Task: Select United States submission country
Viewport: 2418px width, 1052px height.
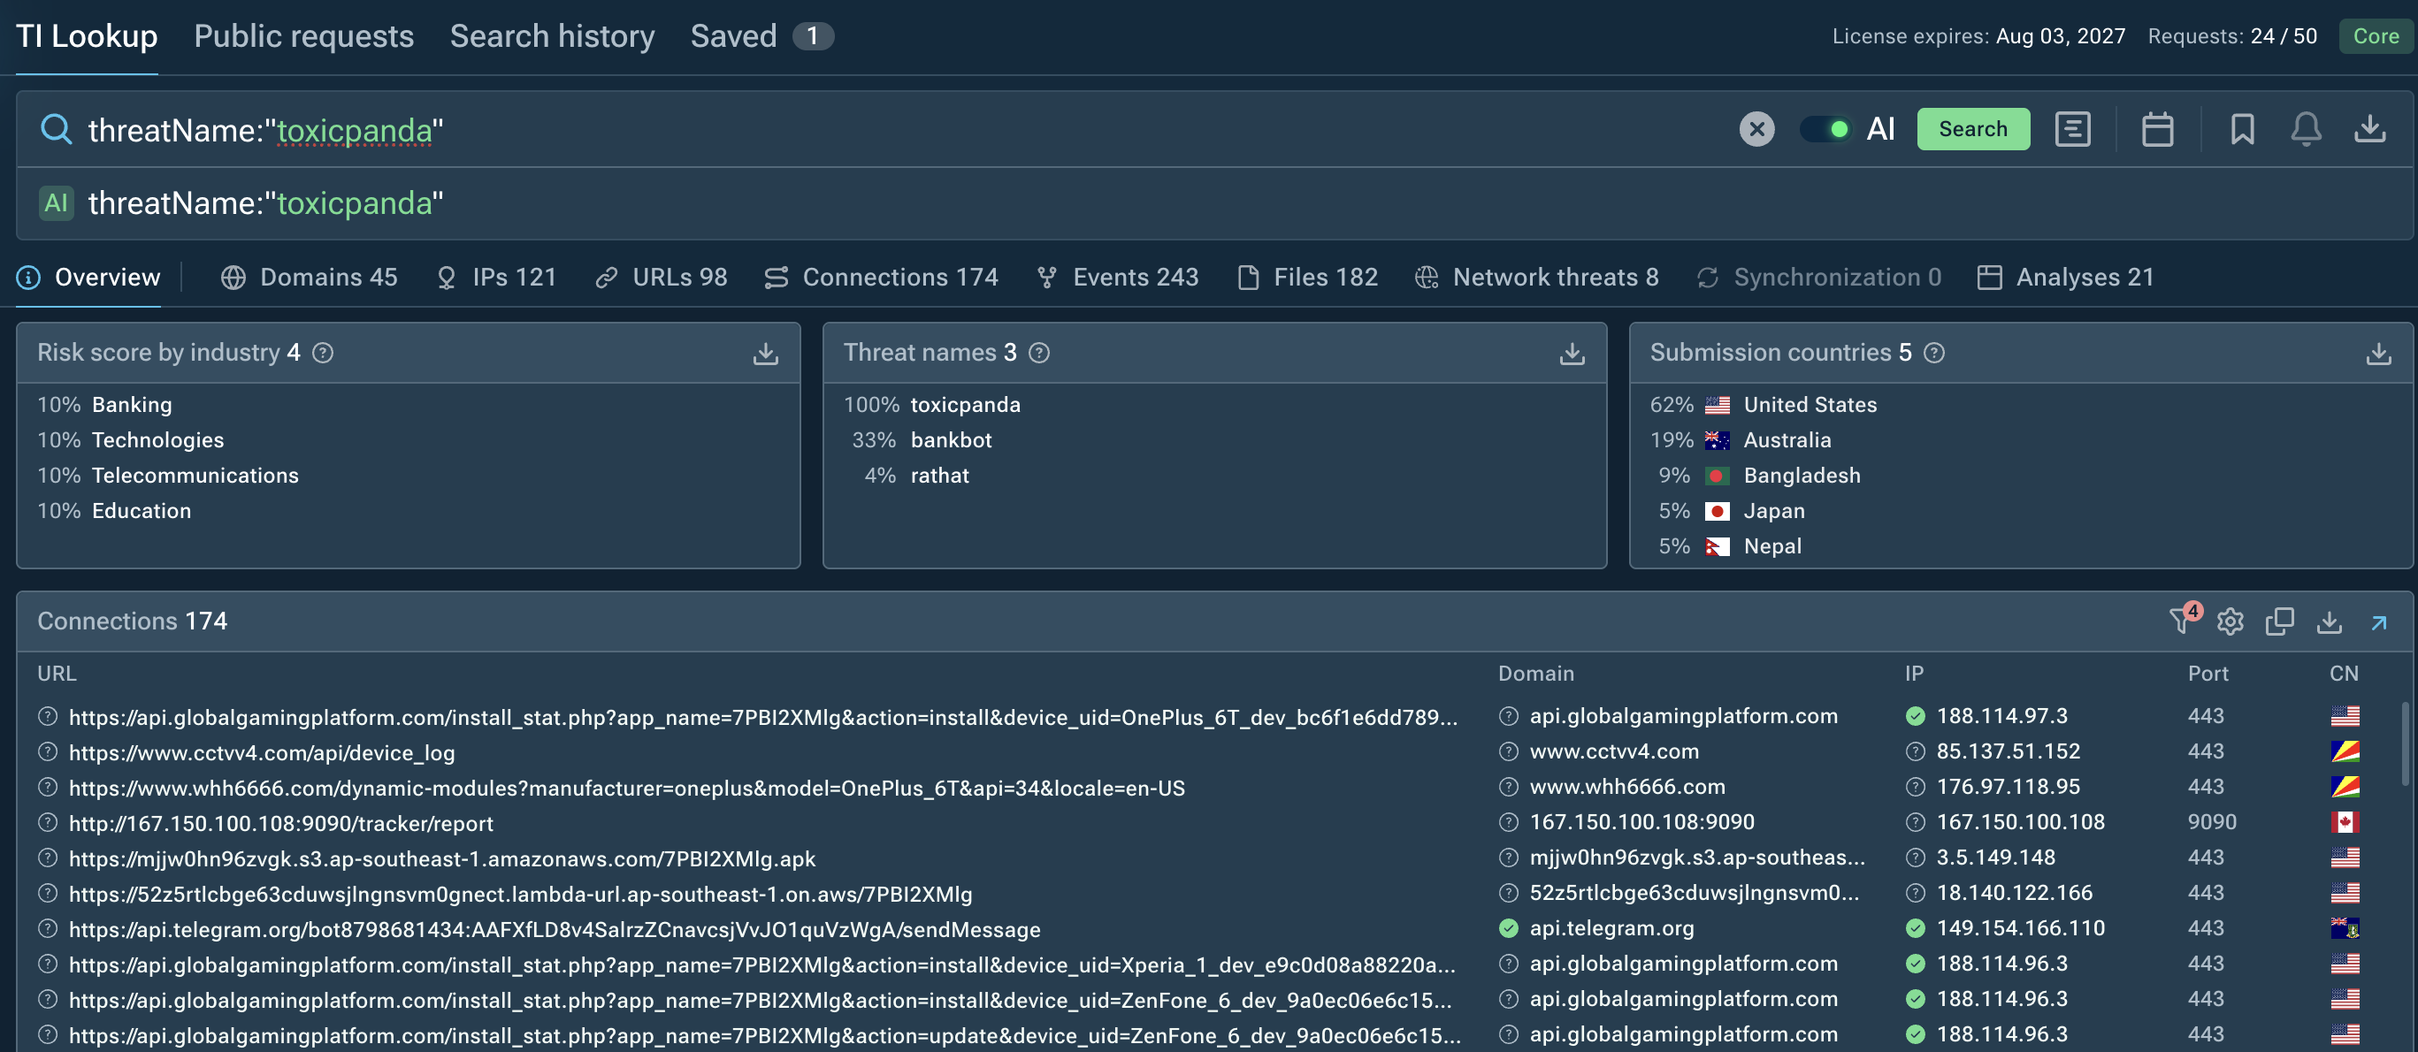Action: [1810, 405]
